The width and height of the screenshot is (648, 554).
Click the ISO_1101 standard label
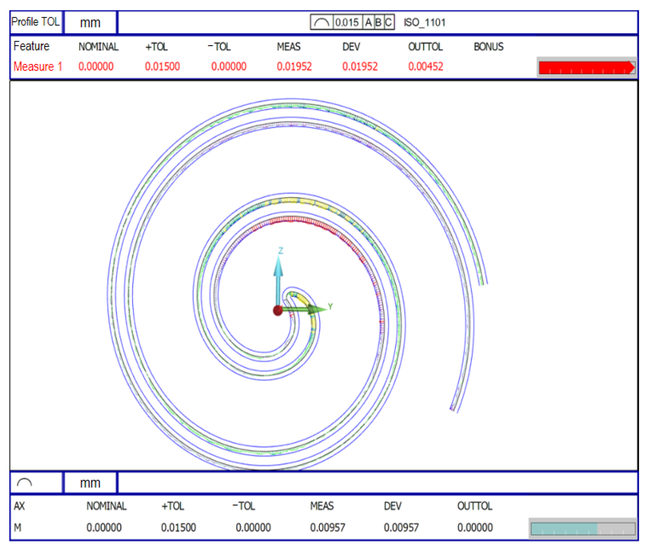(x=424, y=23)
